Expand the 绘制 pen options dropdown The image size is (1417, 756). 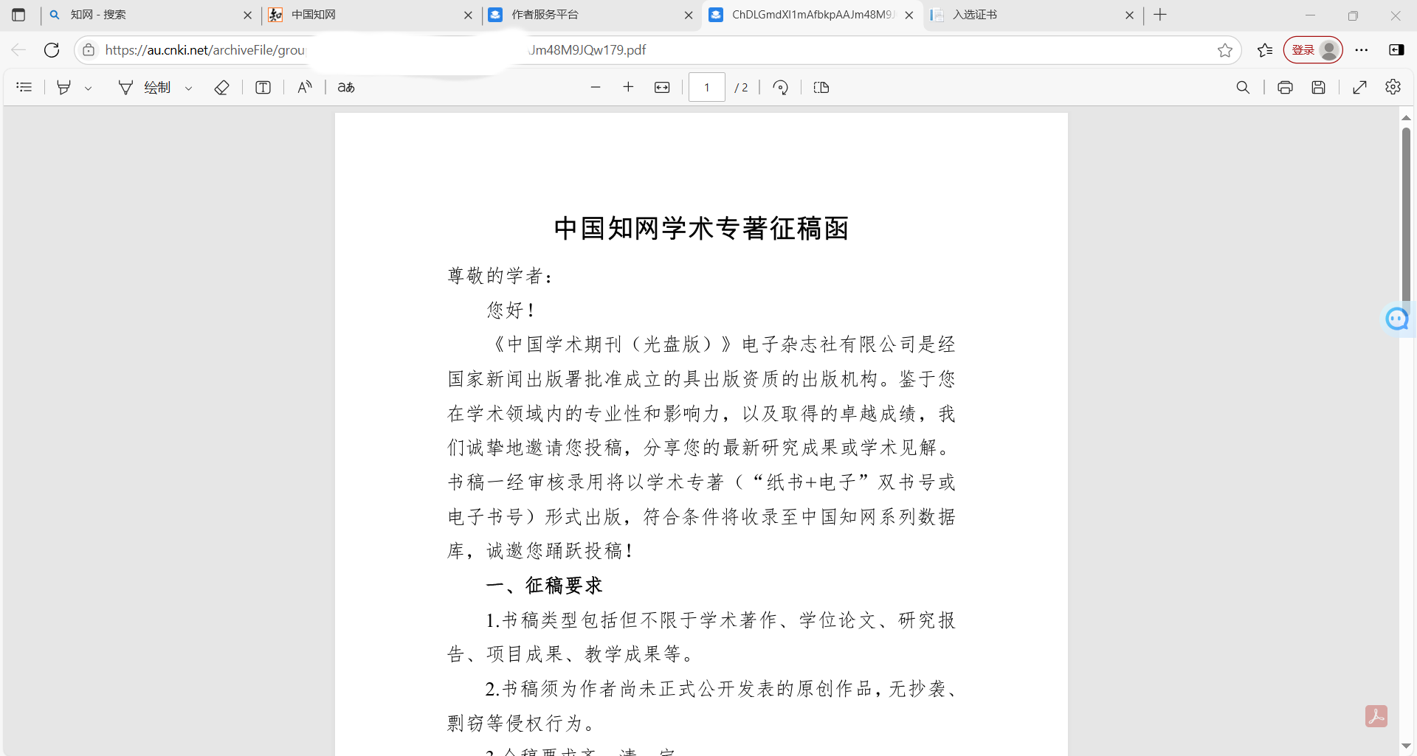click(189, 87)
